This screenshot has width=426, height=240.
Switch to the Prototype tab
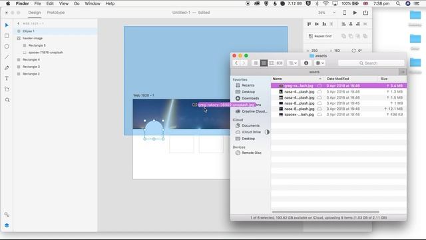point(56,13)
